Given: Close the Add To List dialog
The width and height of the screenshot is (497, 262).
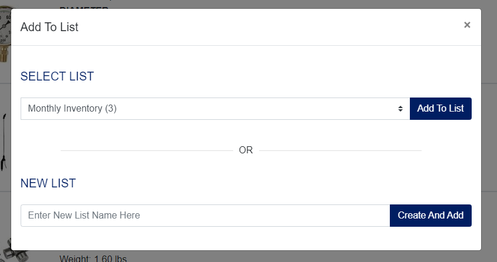Looking at the screenshot, I should 467,25.
